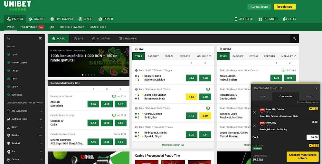Select odds 6.75 for Sampdoria
This screenshot has width=322, height=164.
click(x=120, y=104)
